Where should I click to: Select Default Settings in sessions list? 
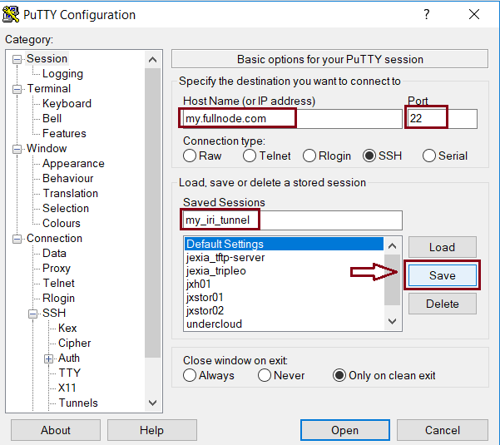coord(284,245)
